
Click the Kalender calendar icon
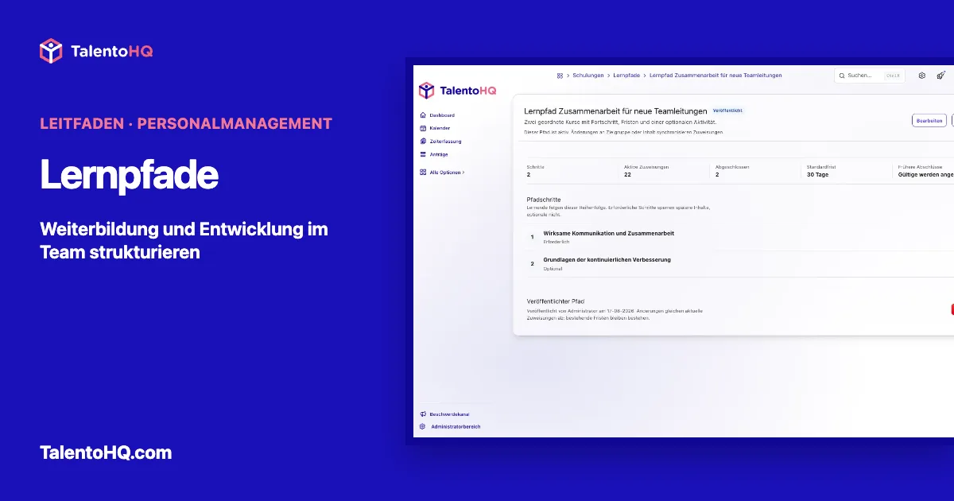(x=423, y=128)
